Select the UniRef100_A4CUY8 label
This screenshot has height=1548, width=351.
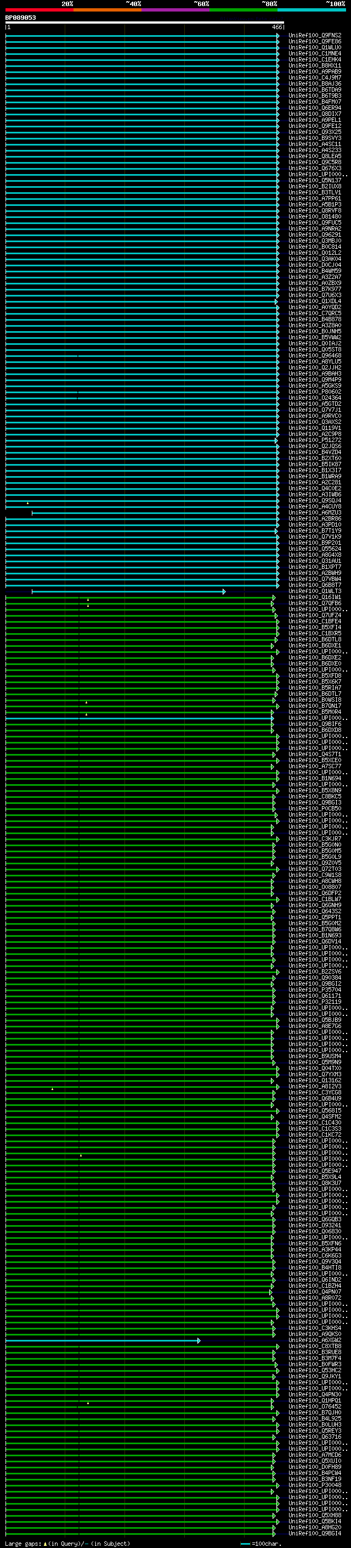(x=314, y=507)
